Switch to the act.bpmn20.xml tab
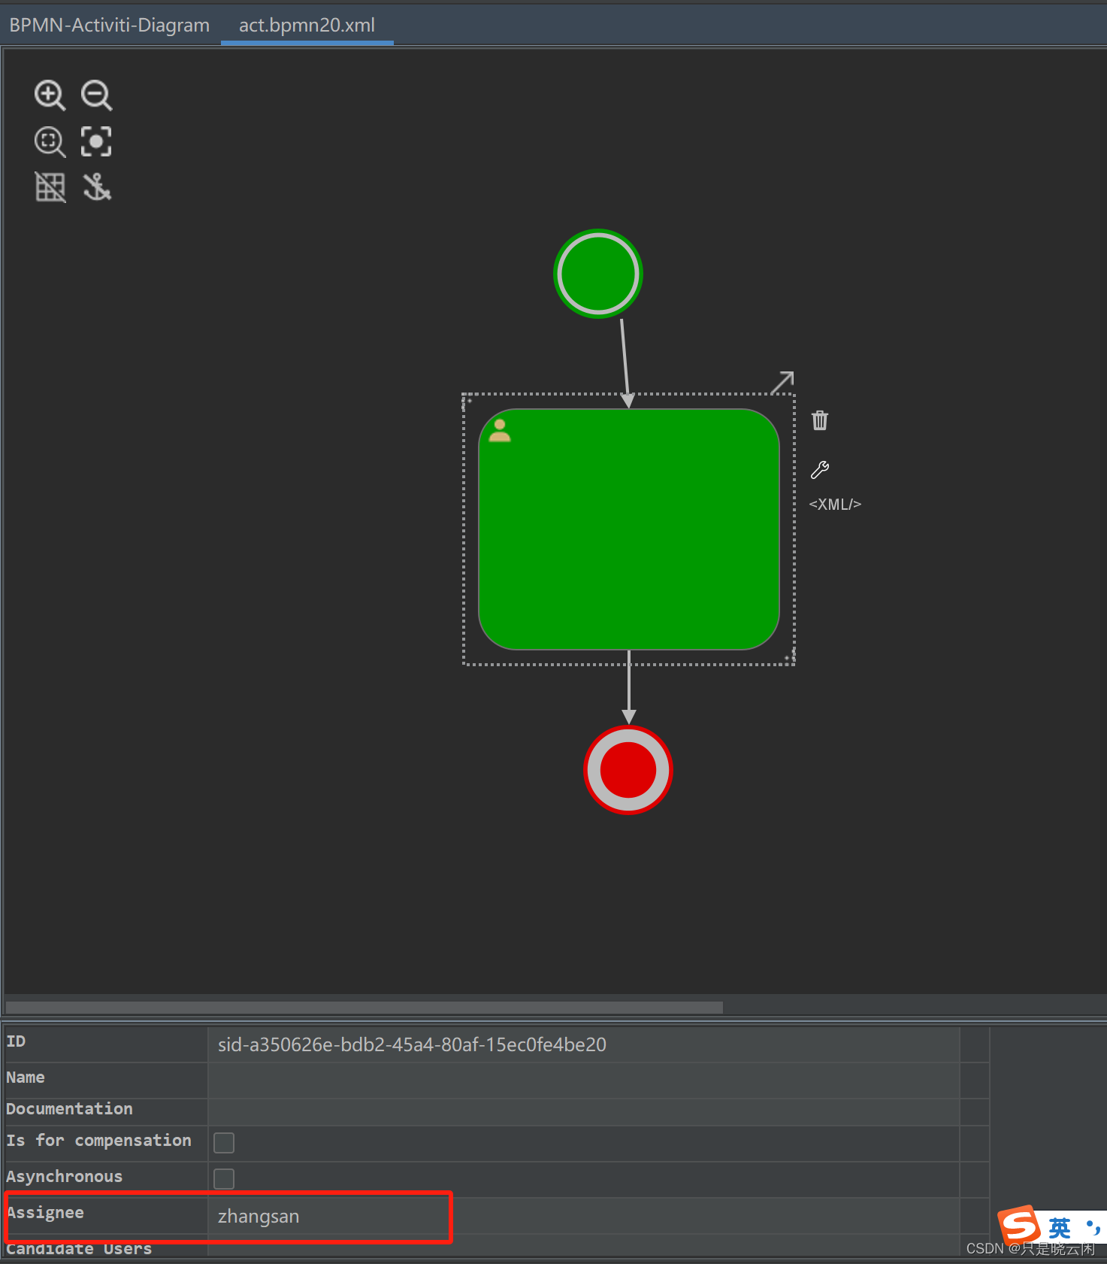This screenshot has height=1264, width=1107. point(307,25)
